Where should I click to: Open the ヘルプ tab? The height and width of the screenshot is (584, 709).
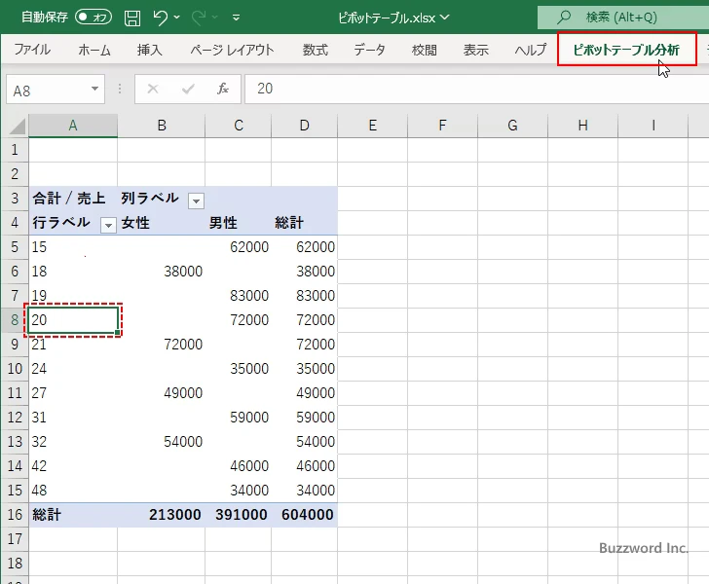tap(531, 50)
